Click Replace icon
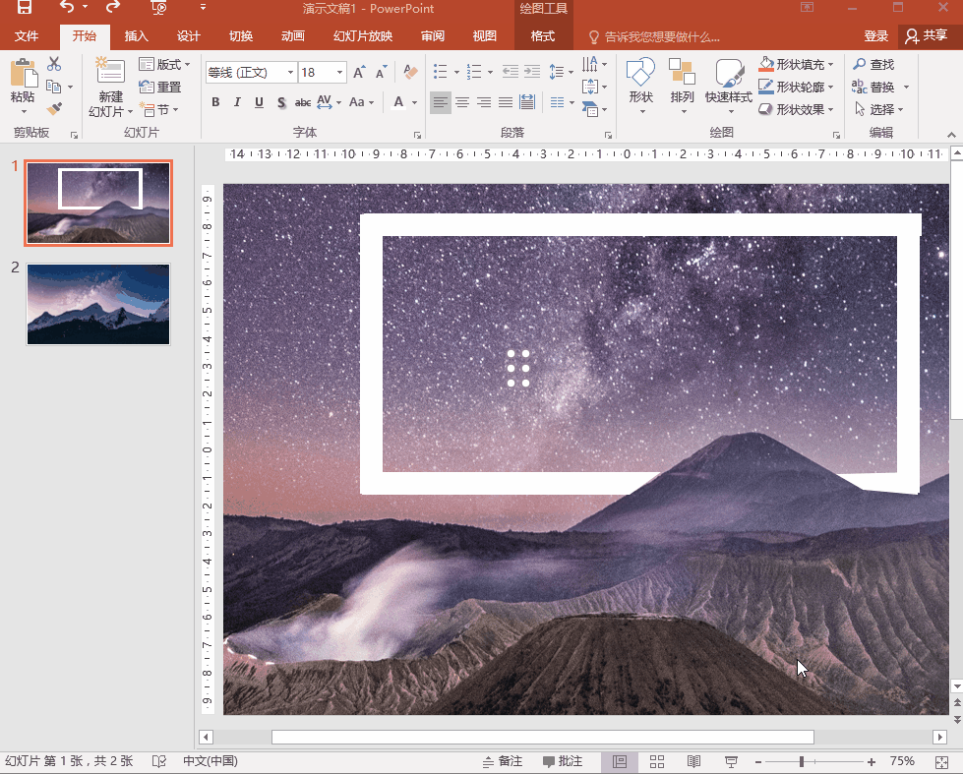The image size is (963, 774). tap(859, 87)
